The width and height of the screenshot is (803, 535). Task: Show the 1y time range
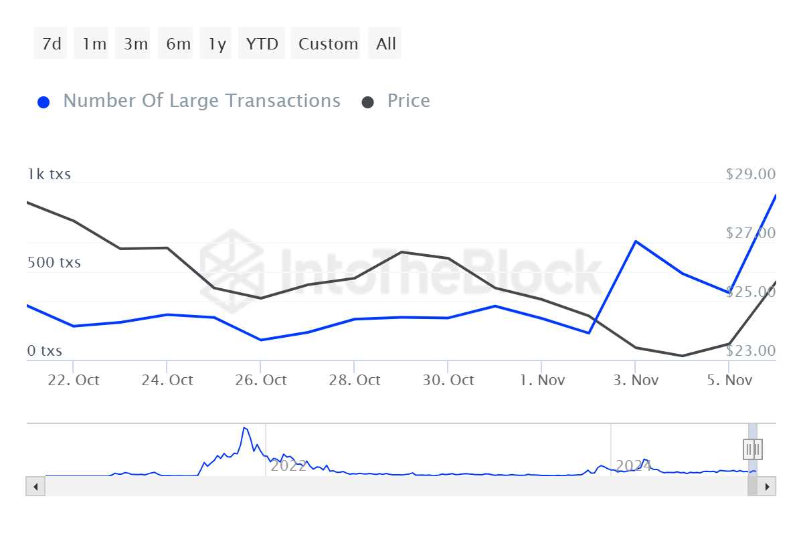217,44
